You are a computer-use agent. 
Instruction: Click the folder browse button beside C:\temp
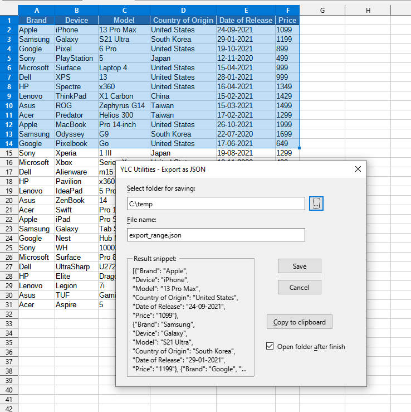point(316,203)
